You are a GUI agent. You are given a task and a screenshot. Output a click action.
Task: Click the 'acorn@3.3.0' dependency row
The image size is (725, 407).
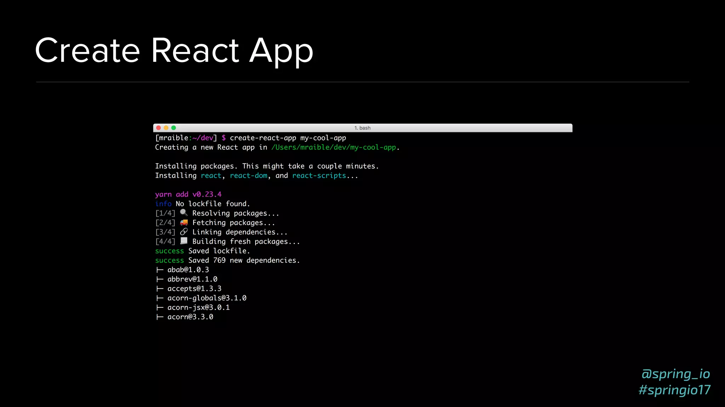tap(184, 317)
